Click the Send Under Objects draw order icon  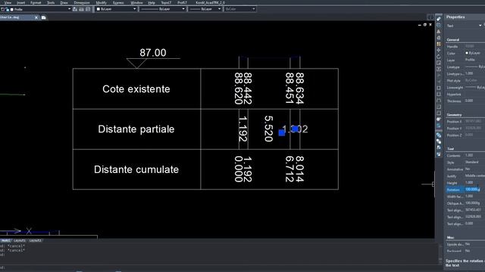click(x=439, y=154)
